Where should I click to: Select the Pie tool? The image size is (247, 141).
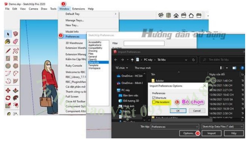[x=15, y=81]
